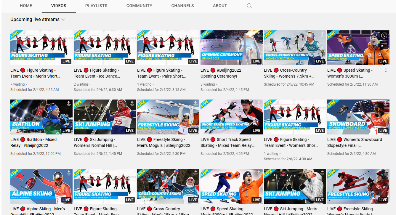This screenshot has width=396, height=215.
Task: Open the Ski Jumping Women's NH thumbnail
Action: click(x=105, y=117)
